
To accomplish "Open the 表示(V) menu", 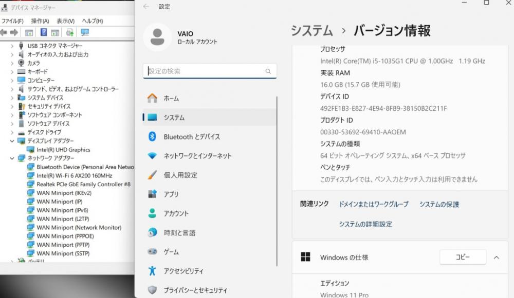I will coord(66,21).
